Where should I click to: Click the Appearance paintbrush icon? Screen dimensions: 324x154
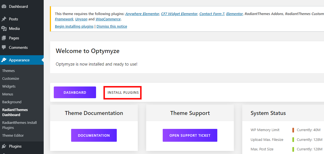[4, 60]
